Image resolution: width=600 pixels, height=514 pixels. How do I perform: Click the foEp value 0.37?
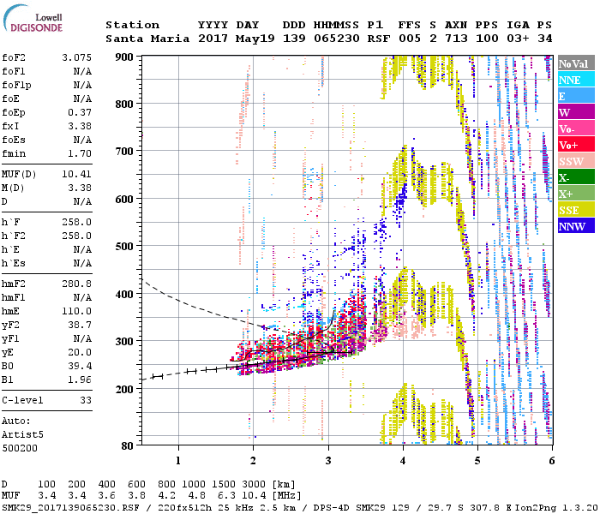[80, 112]
